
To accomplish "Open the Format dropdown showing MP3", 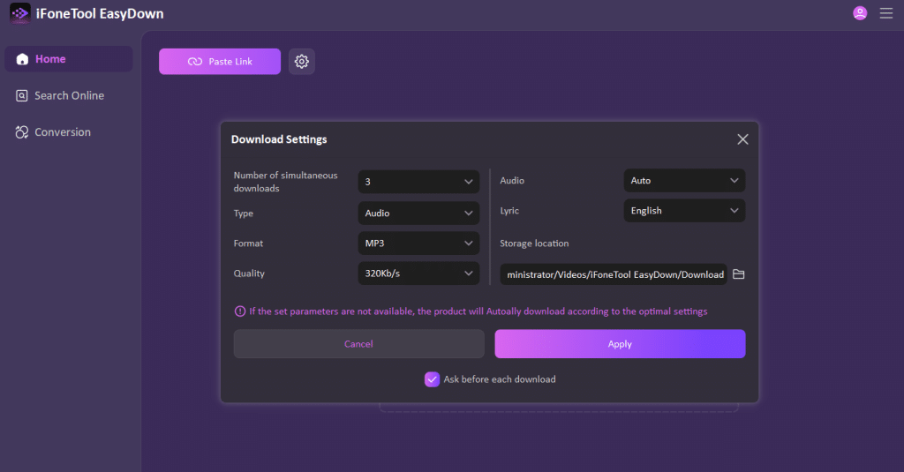I will pos(418,243).
